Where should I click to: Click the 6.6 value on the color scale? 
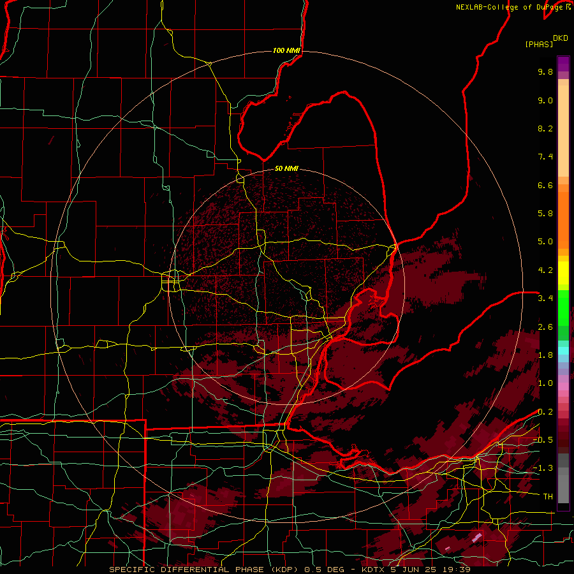pos(545,185)
